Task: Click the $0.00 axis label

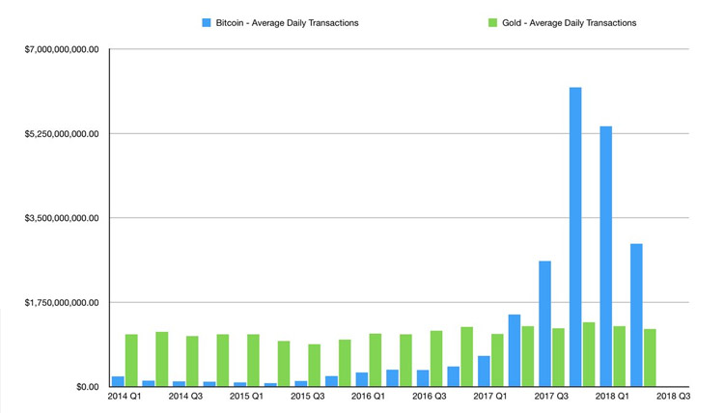Action: [88, 387]
